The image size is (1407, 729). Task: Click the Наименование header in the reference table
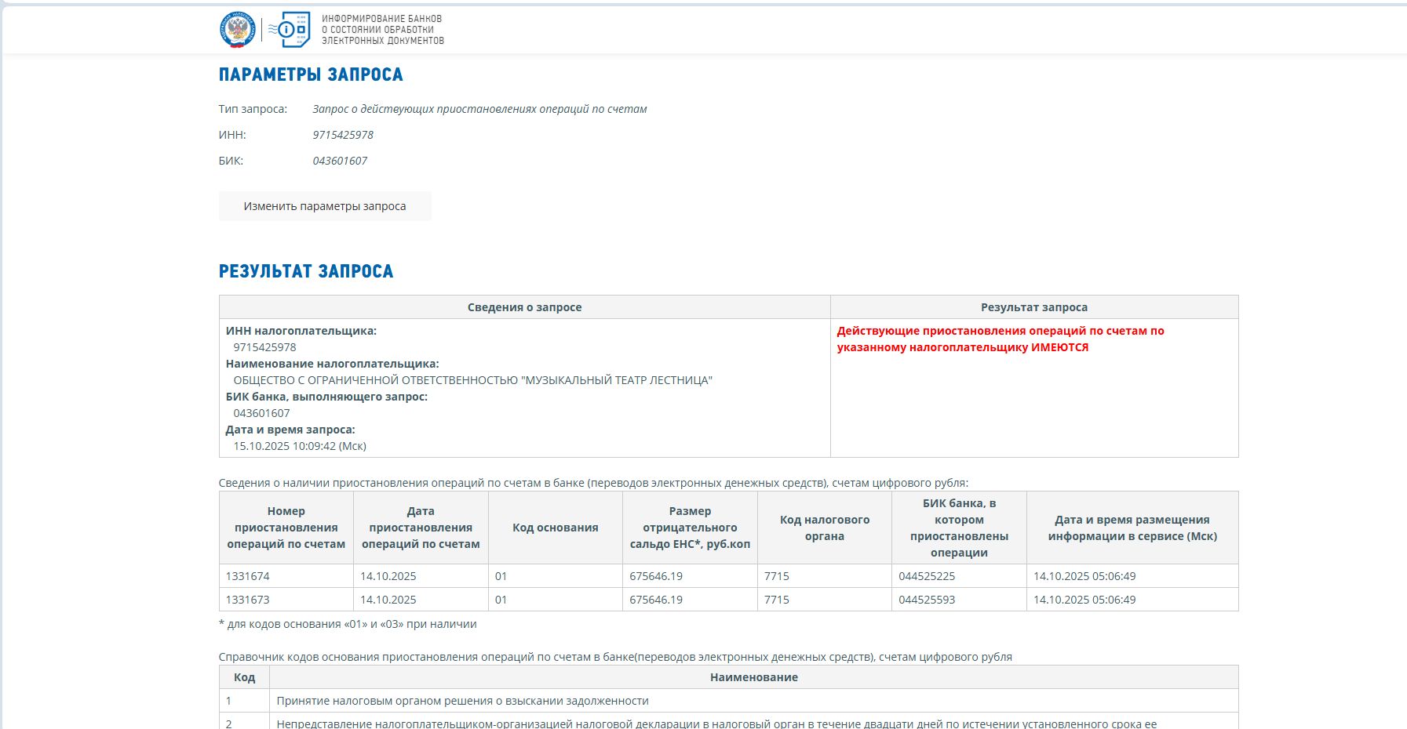click(x=753, y=677)
